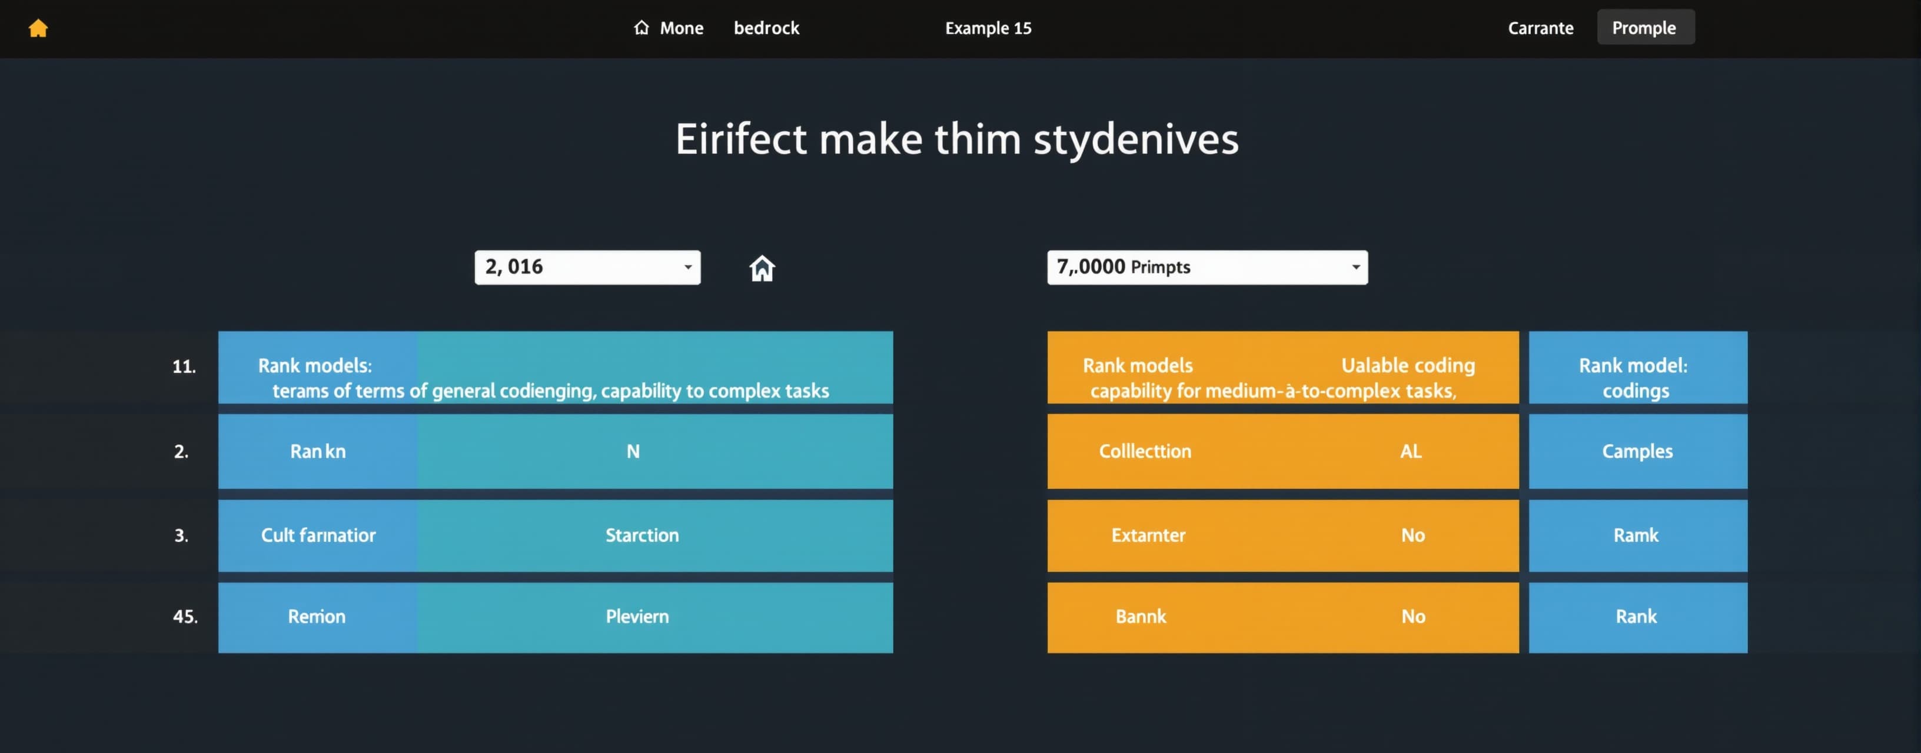Open the Mone menu item
Screen dimensions: 1921x753
(681, 28)
